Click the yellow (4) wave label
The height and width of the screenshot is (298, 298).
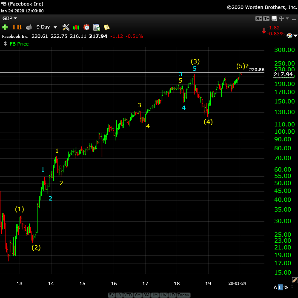(208, 122)
